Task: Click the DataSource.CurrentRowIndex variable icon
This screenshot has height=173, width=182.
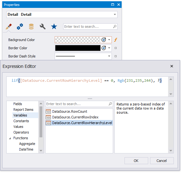Action: pos(48,117)
